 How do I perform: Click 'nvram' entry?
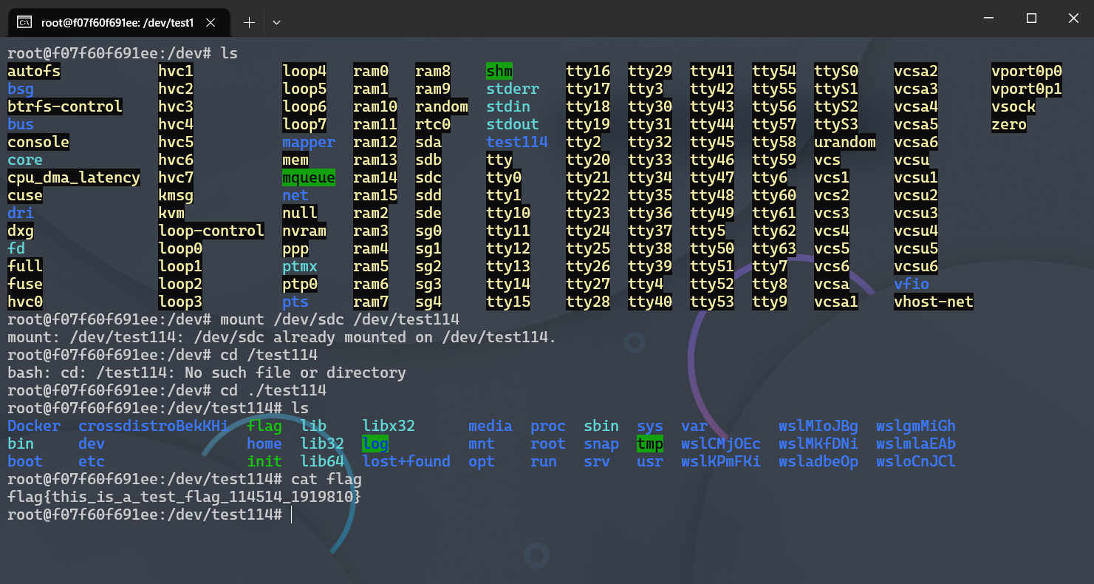(x=304, y=231)
